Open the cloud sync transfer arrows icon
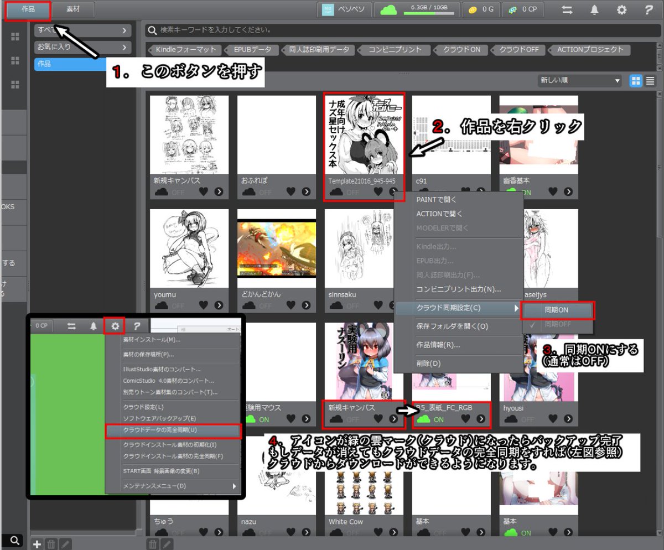Image resolution: width=664 pixels, height=550 pixels. [x=567, y=9]
